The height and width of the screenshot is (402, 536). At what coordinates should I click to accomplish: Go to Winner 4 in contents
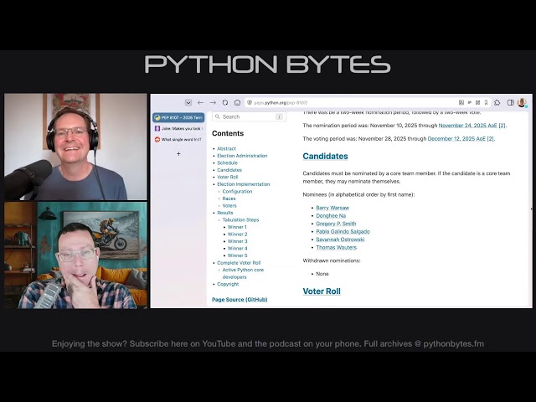point(238,249)
